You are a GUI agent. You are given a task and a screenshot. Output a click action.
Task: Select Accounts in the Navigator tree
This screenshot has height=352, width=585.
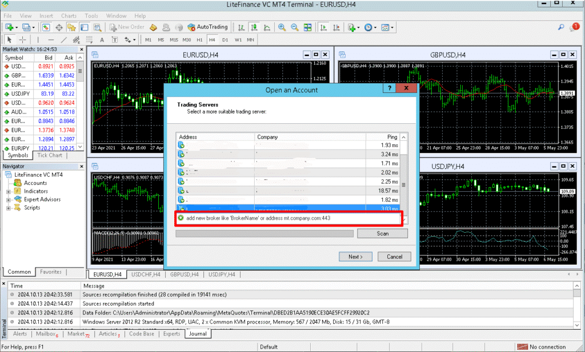35,183
